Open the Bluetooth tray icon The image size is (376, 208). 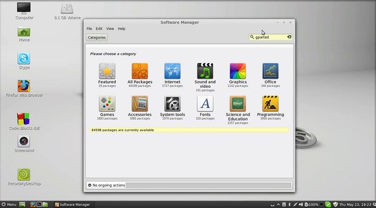click(289, 205)
